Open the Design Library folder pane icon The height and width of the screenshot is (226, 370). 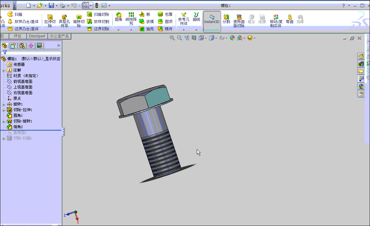pos(361,71)
